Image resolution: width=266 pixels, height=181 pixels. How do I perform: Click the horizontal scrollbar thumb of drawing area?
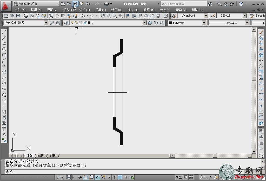click(215, 156)
